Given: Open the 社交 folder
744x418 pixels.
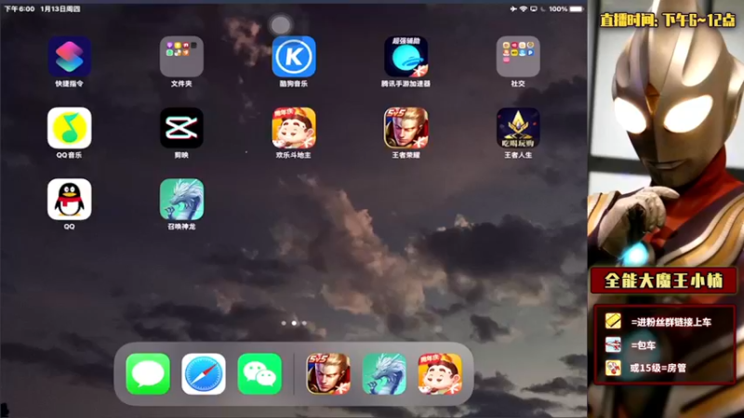Looking at the screenshot, I should 518,57.
